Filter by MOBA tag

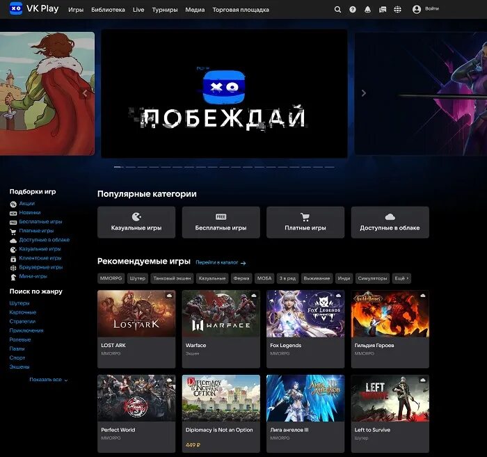pyautogui.click(x=264, y=278)
